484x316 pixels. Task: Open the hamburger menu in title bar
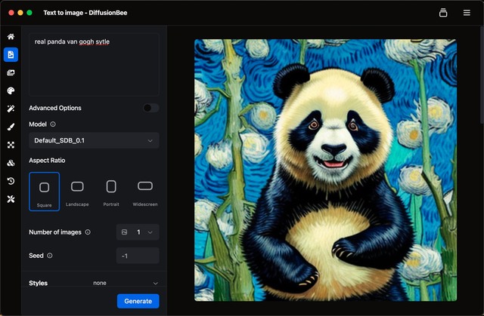[467, 13]
